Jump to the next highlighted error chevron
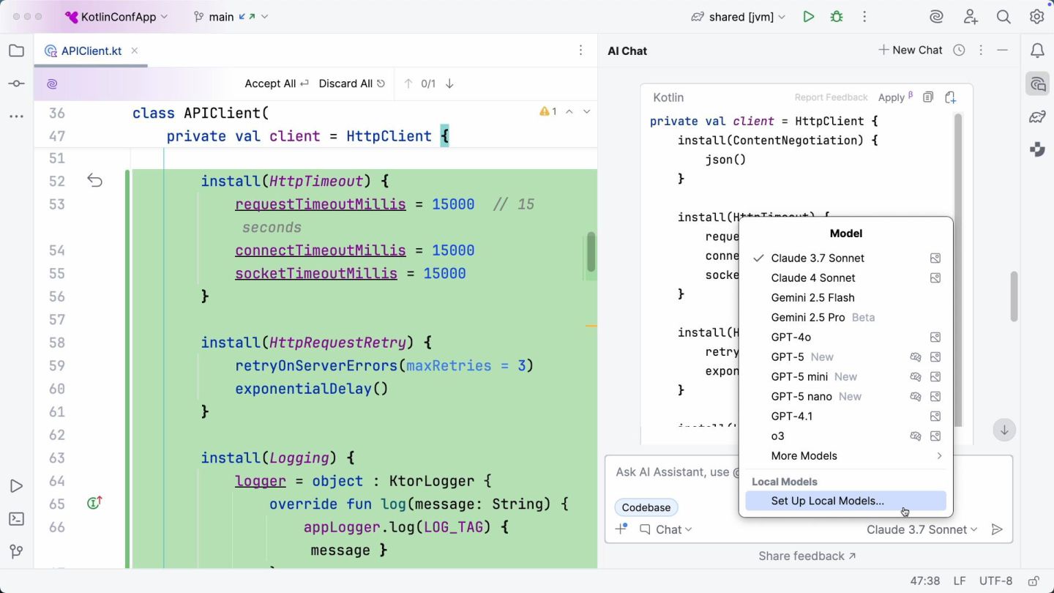 pyautogui.click(x=586, y=111)
